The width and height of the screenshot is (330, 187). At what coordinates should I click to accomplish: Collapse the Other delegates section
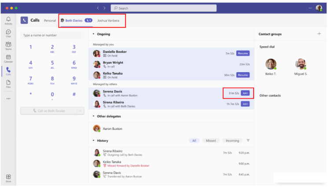click(93, 116)
